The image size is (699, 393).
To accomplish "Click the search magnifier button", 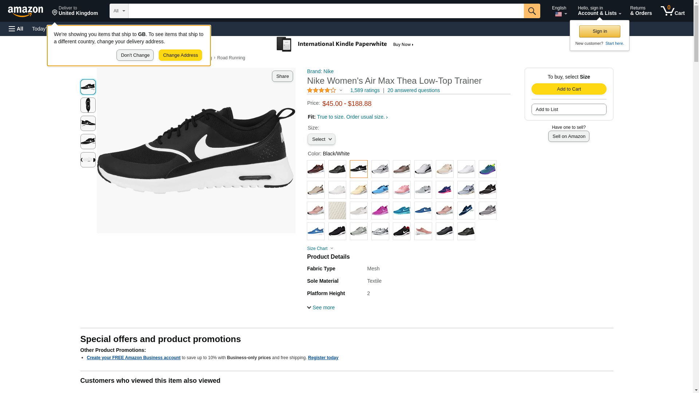I will (x=532, y=11).
